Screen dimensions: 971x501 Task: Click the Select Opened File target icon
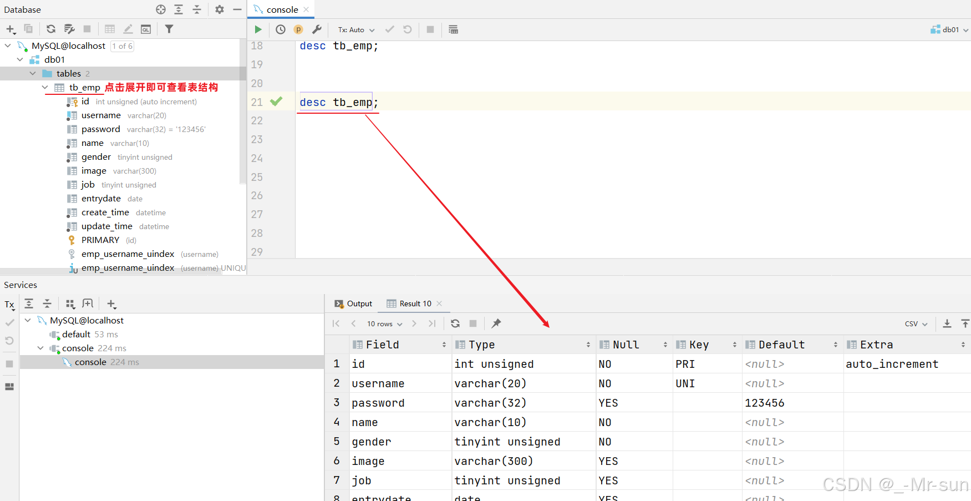click(161, 9)
